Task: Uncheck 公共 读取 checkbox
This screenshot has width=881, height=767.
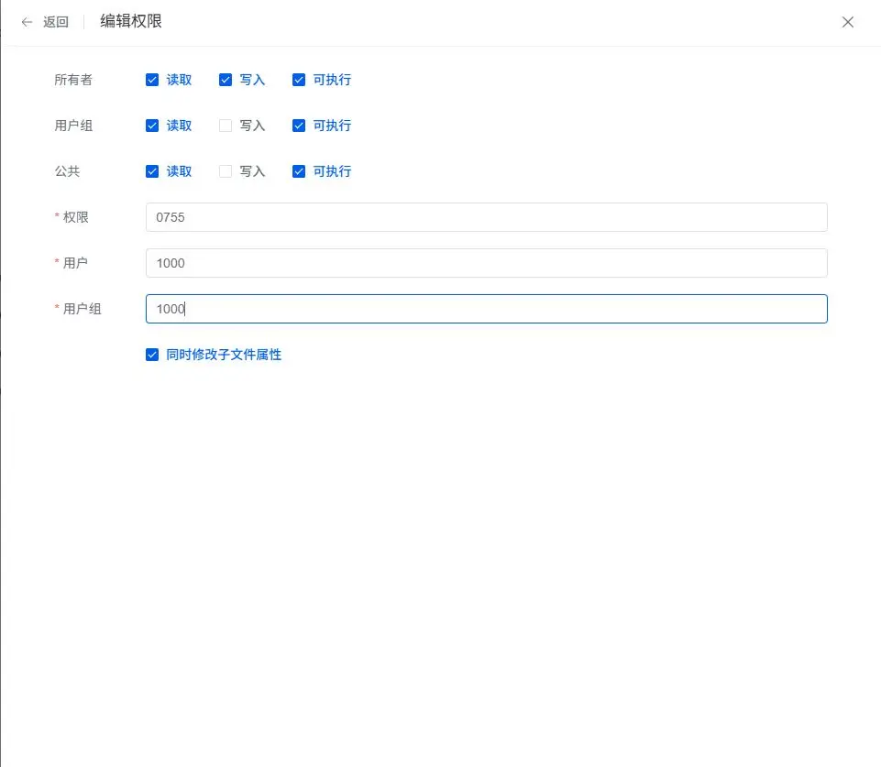Action: coord(152,171)
